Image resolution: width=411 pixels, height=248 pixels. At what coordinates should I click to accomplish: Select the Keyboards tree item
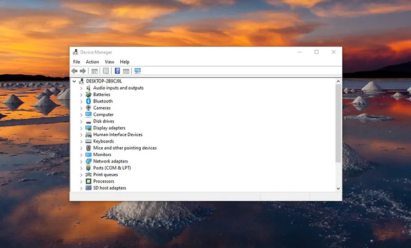(103, 141)
